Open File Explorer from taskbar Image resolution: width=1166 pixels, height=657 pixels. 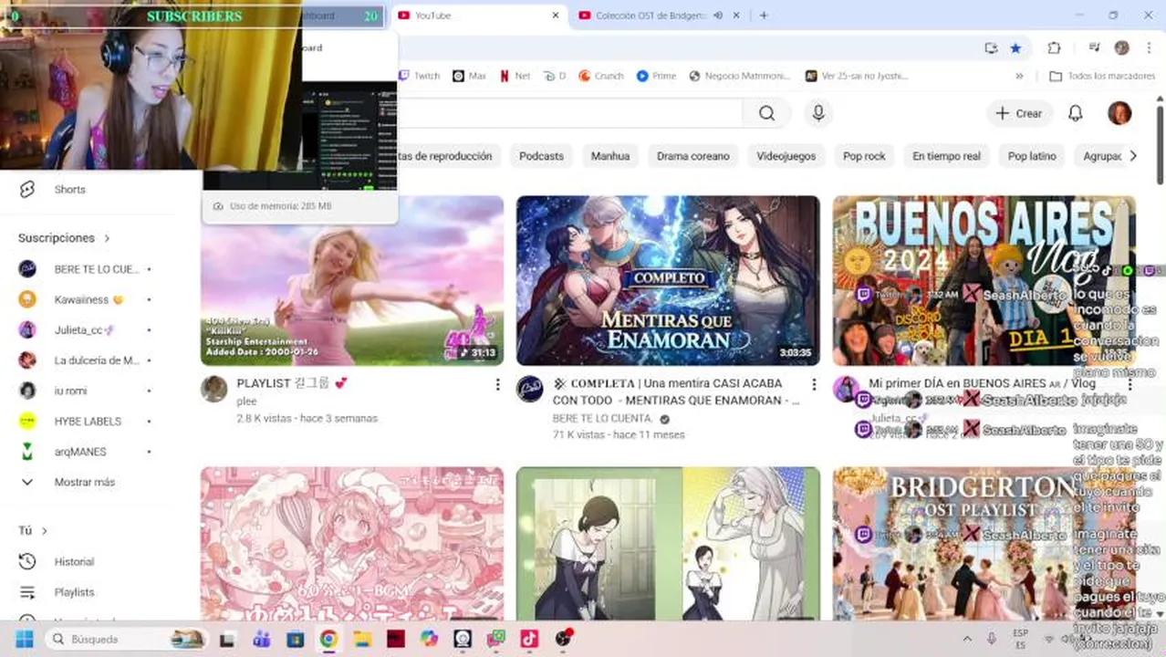362,639
